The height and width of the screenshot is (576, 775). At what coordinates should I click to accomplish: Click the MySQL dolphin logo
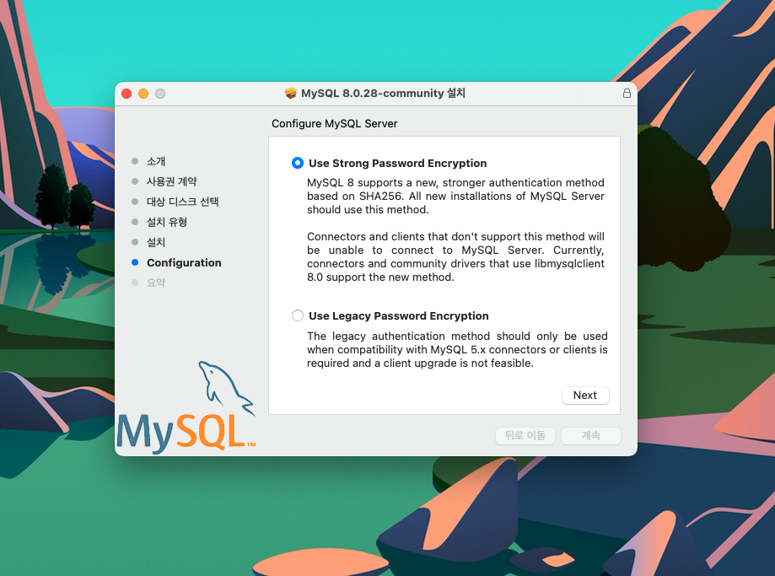pyautogui.click(x=186, y=406)
